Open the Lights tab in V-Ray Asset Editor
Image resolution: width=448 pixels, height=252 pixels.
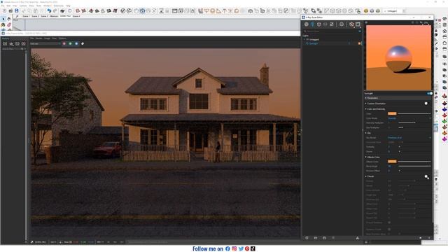(313, 24)
